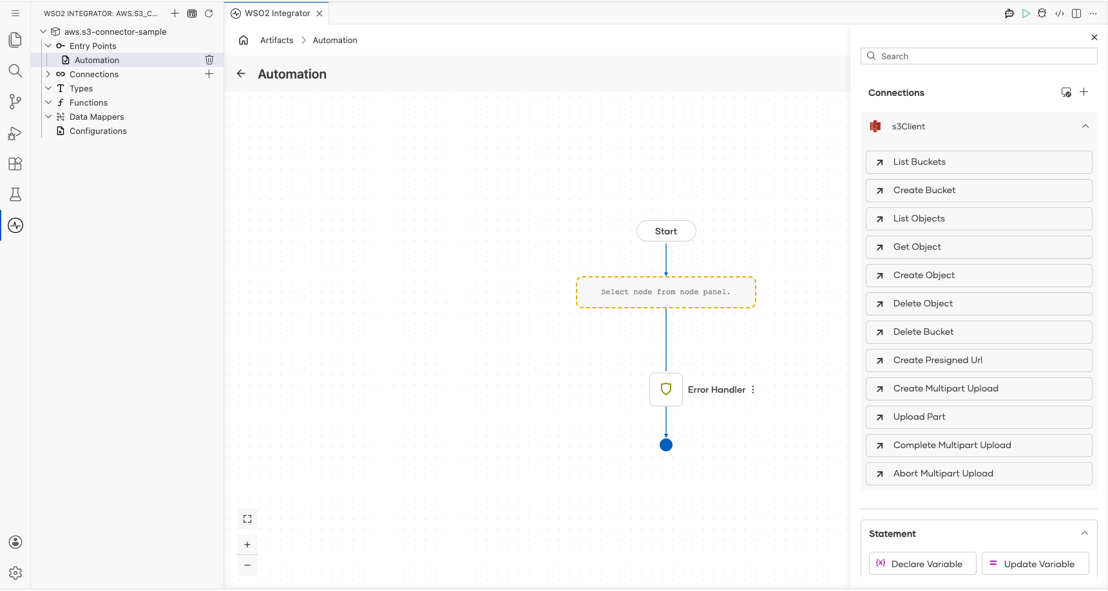Open the editor more actions ellipsis
The image size is (1108, 591).
[x=1093, y=13]
